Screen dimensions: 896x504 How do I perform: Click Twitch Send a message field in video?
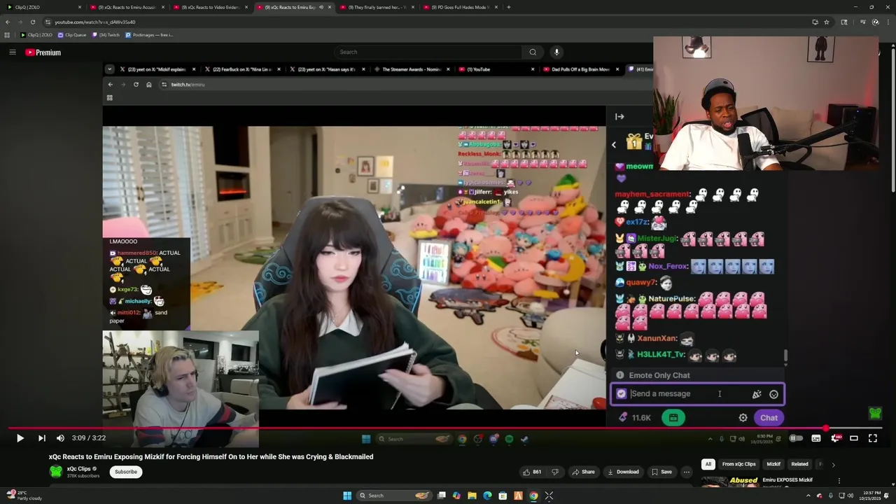[x=698, y=394]
